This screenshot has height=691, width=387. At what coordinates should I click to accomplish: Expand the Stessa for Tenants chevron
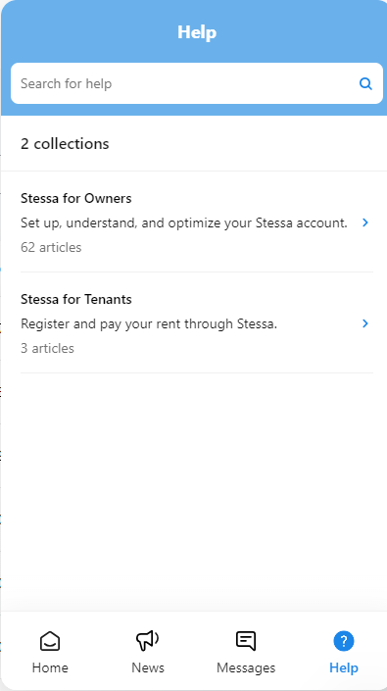tap(365, 323)
